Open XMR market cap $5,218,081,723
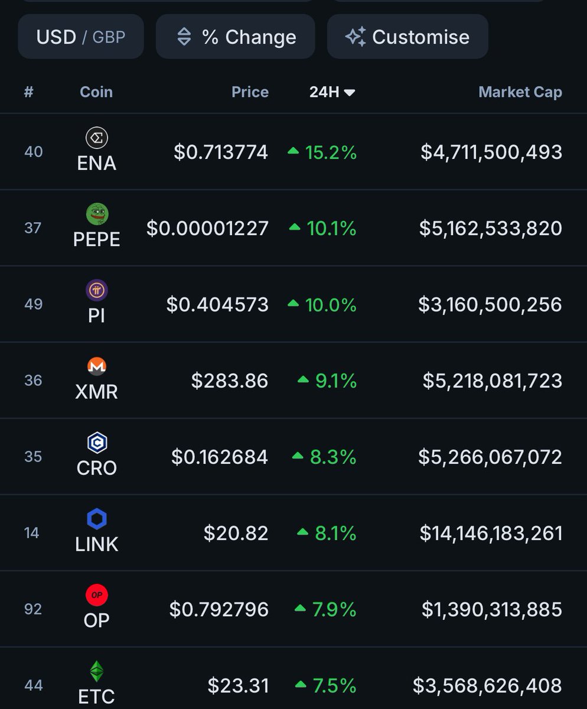The height and width of the screenshot is (709, 587). (493, 380)
